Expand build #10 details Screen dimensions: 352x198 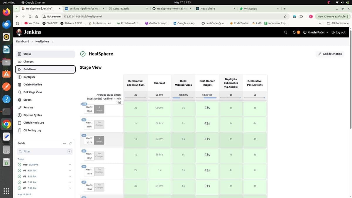point(70,165)
